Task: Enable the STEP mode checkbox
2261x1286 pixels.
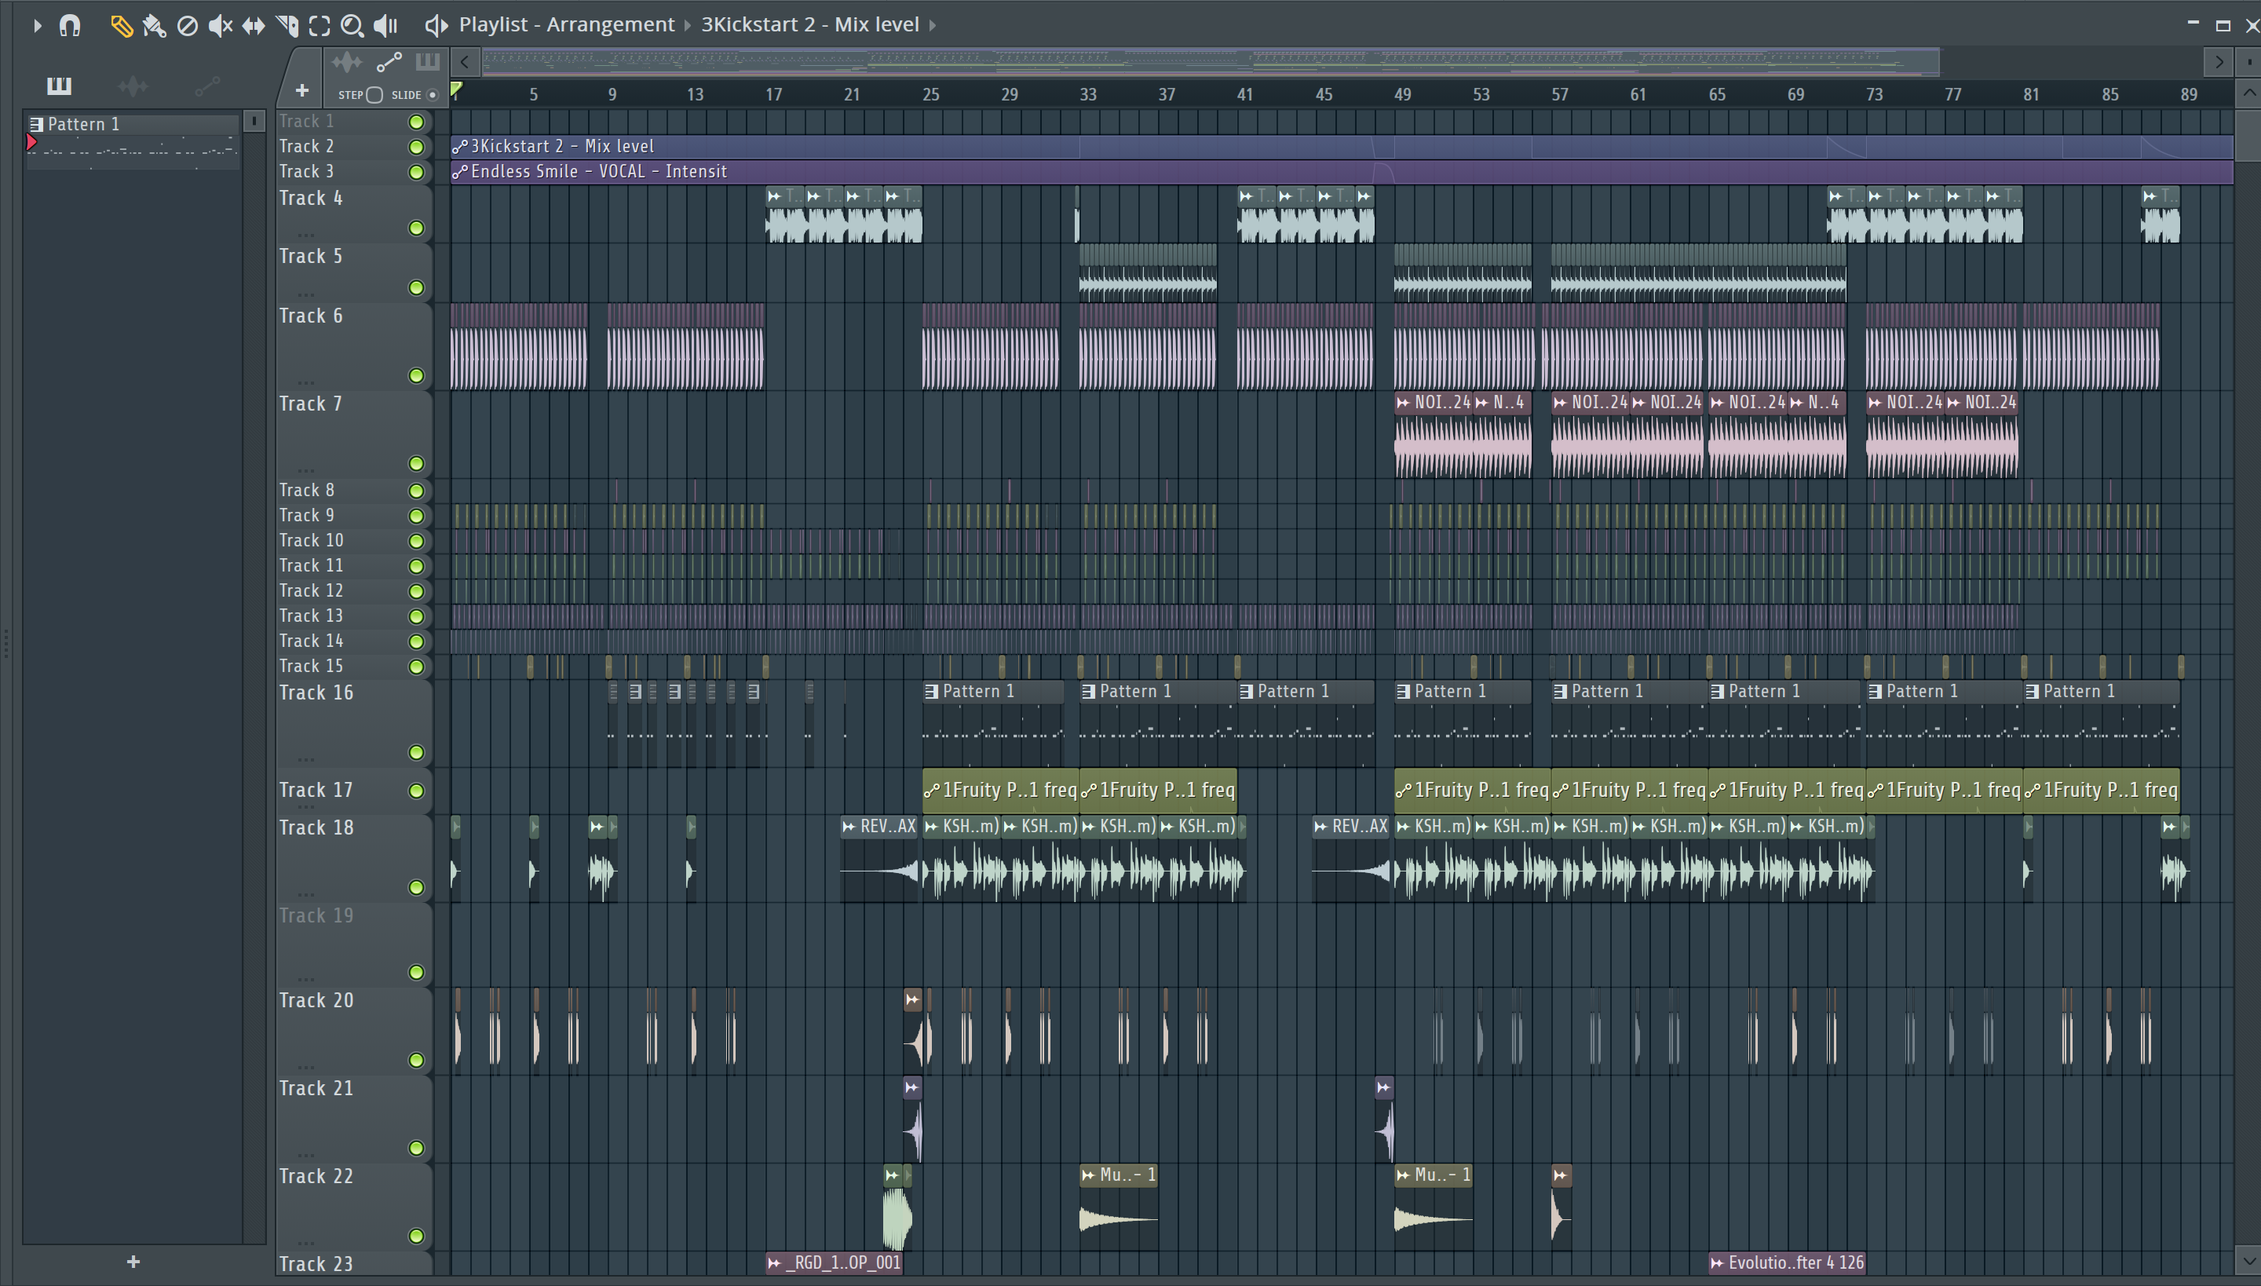Action: point(374,94)
